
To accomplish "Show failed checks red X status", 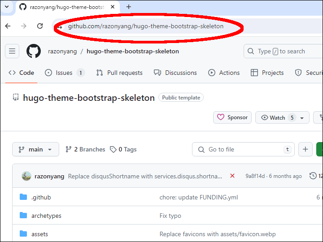I will (x=232, y=176).
